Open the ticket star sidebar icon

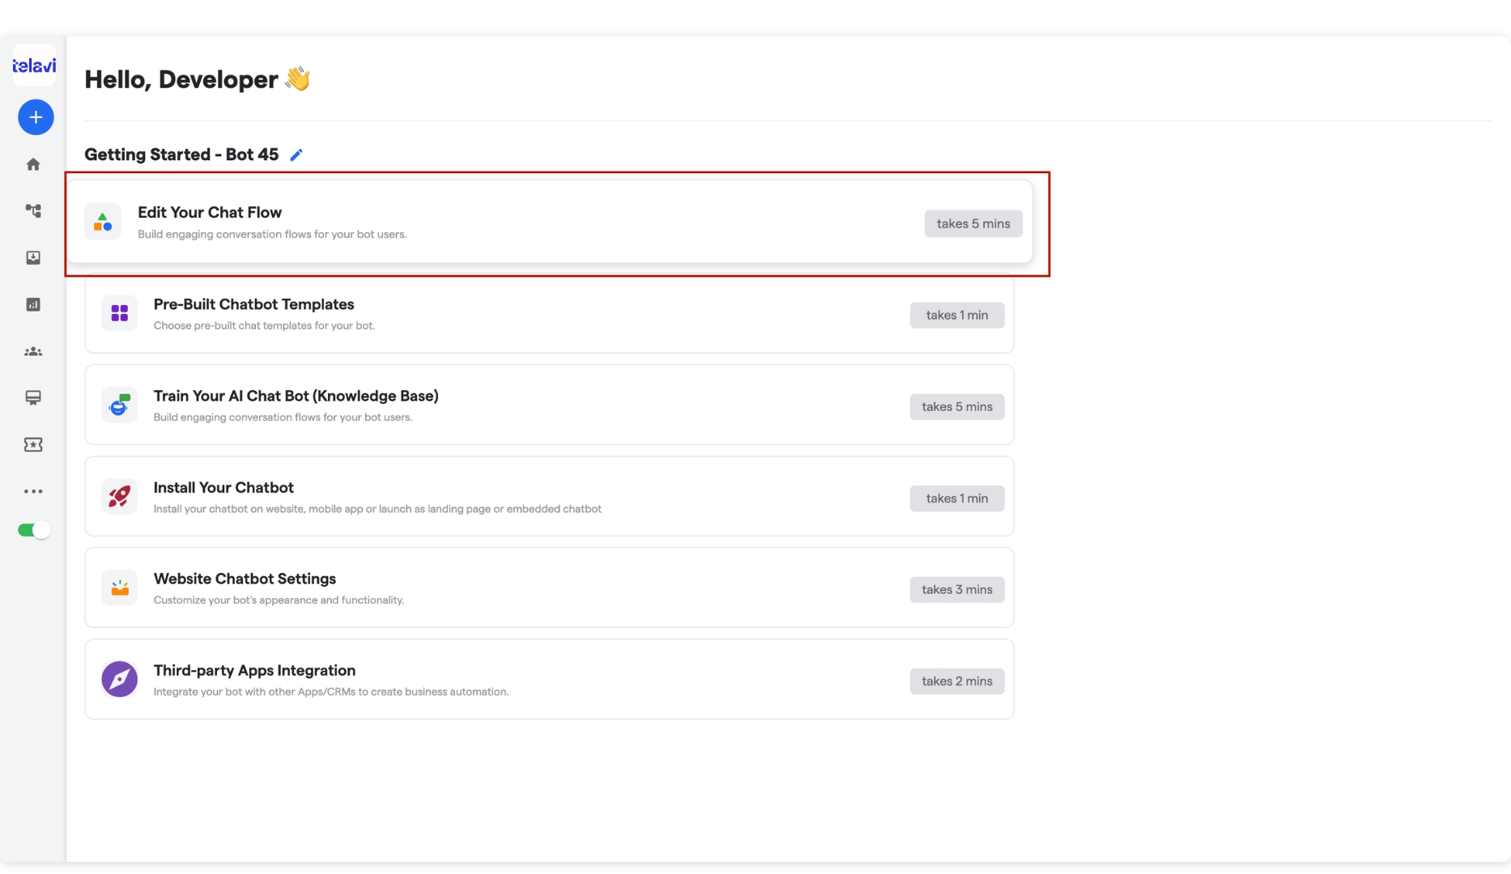33,444
